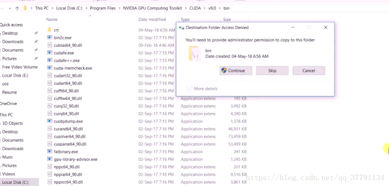Select the cudart32_90.dll file icon

click(50, 76)
